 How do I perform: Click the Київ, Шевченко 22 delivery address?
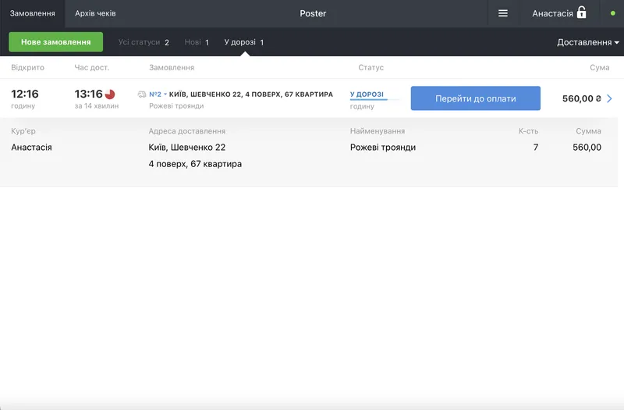pyautogui.click(x=186, y=147)
